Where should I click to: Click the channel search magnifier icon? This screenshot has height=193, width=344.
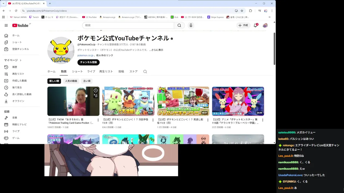(145, 72)
